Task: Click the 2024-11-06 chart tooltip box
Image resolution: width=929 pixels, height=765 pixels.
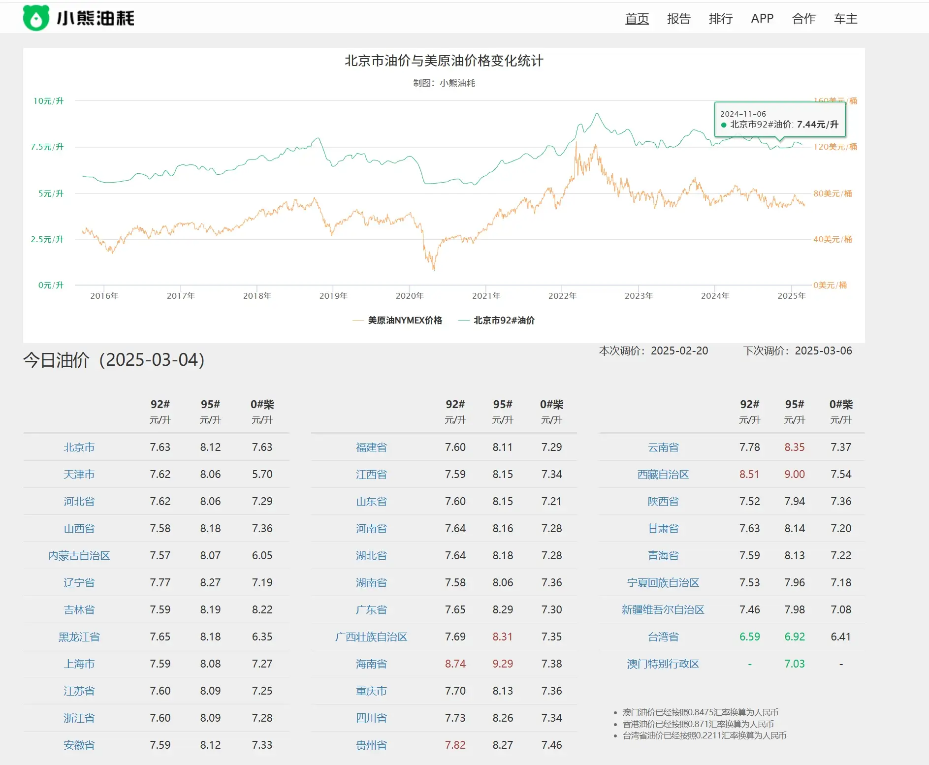Action: point(779,120)
